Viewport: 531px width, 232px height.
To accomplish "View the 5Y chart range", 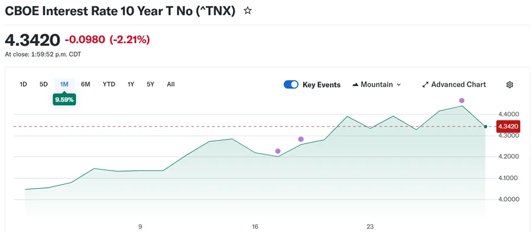I will pos(150,84).
